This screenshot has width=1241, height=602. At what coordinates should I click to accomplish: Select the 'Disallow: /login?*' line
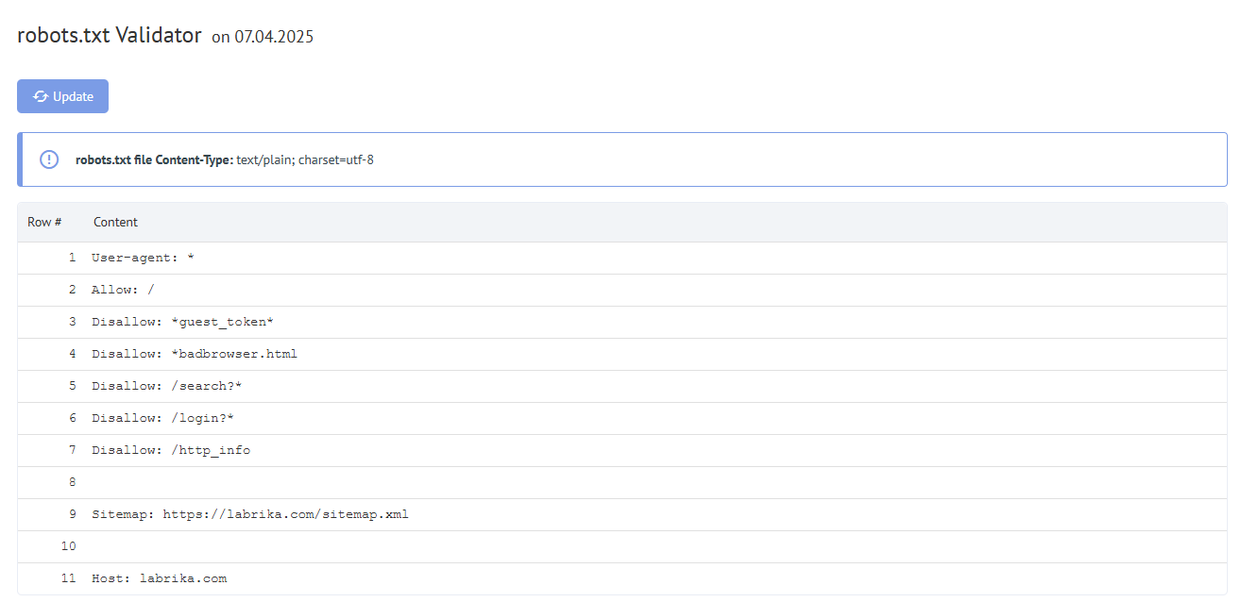[x=162, y=418]
